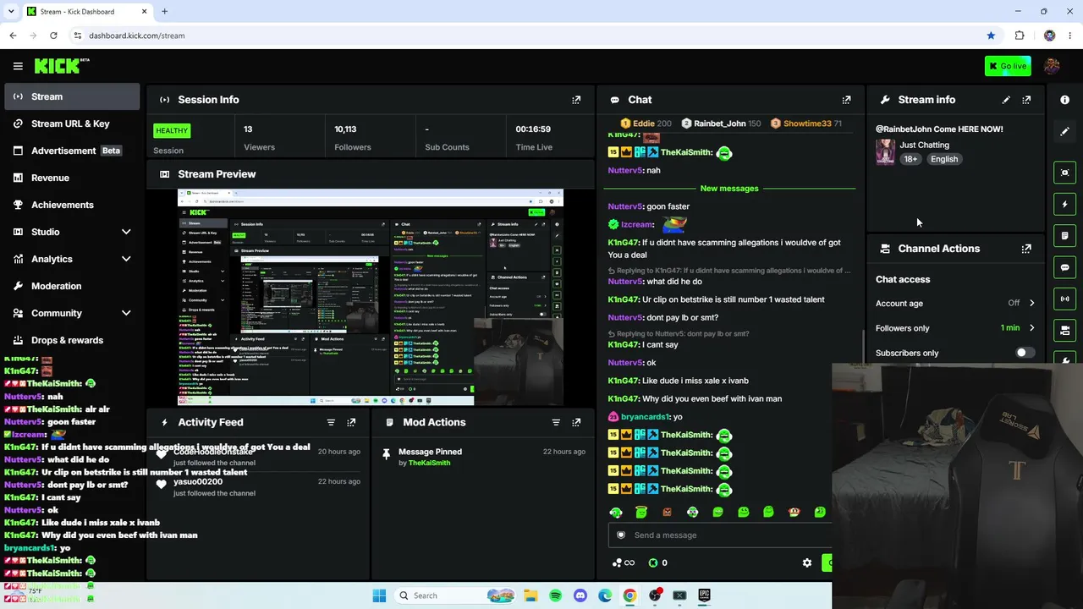Screen dimensions: 1083x609
Task: Open bryancards1 username in chat
Action: tap(646, 417)
